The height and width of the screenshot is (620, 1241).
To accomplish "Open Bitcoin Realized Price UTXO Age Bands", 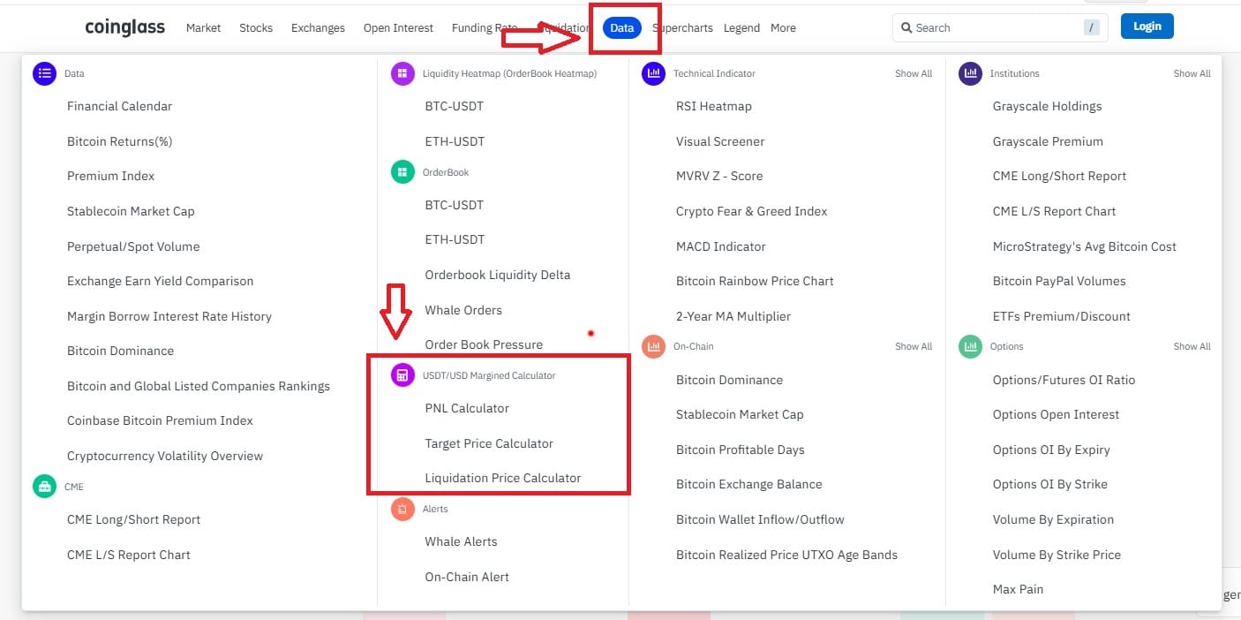I will [x=786, y=555].
